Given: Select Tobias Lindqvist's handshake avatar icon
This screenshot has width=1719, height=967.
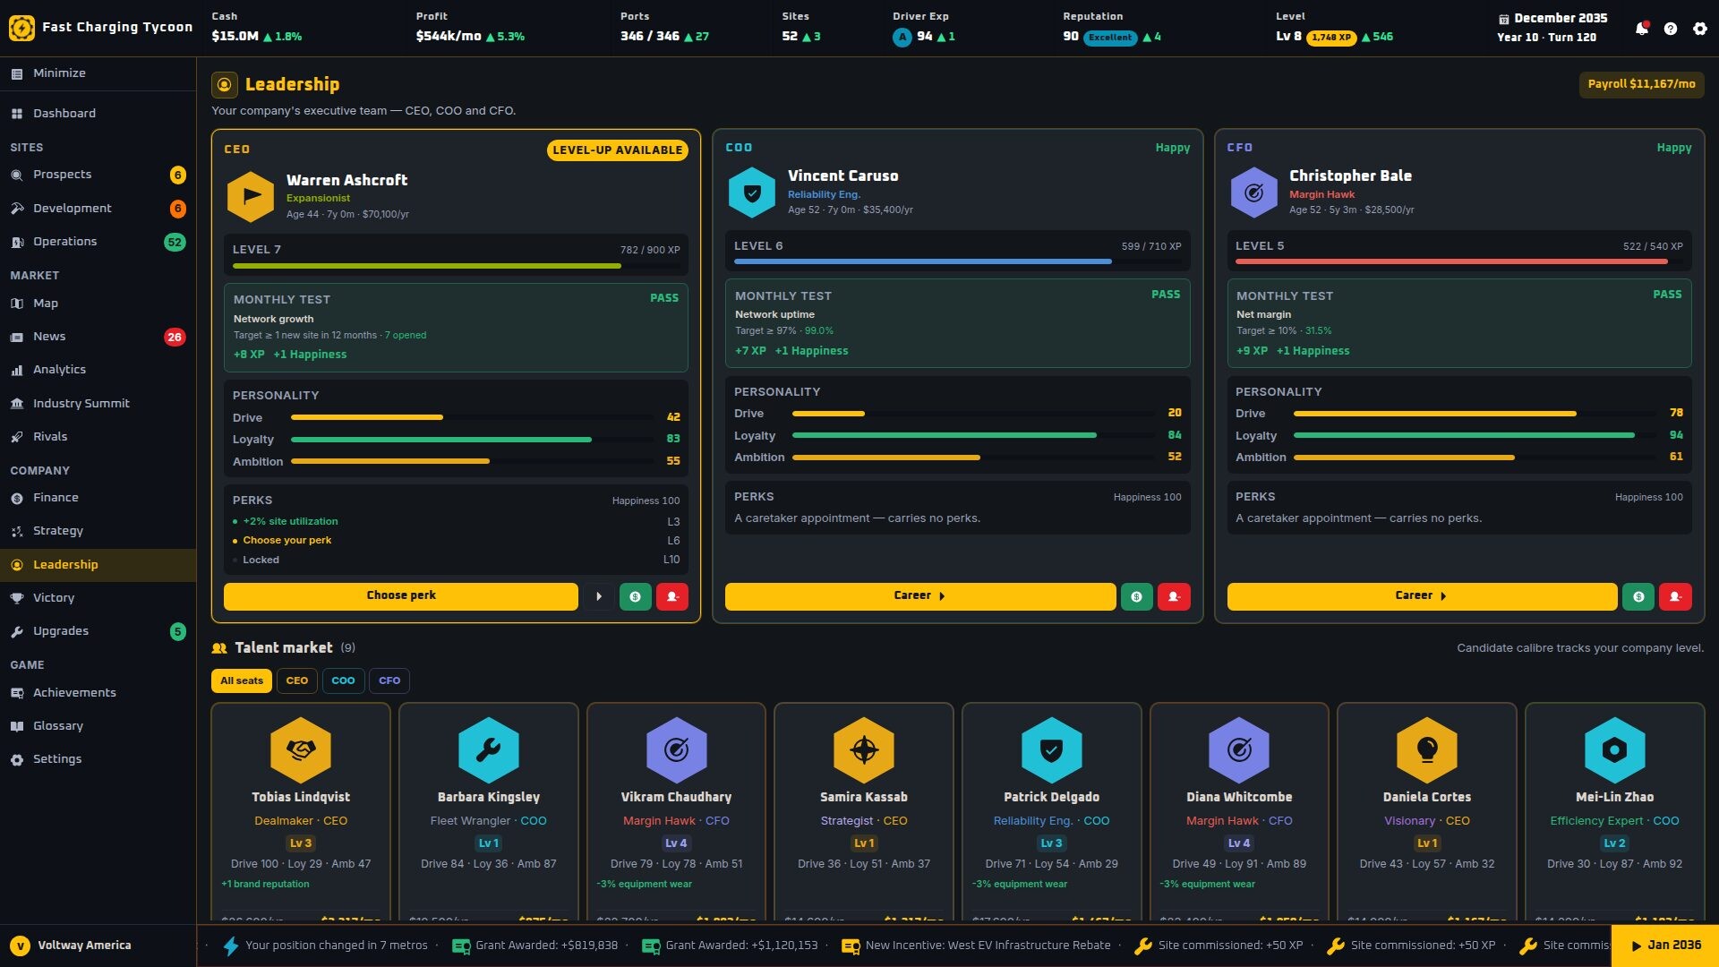Looking at the screenshot, I should tap(301, 750).
